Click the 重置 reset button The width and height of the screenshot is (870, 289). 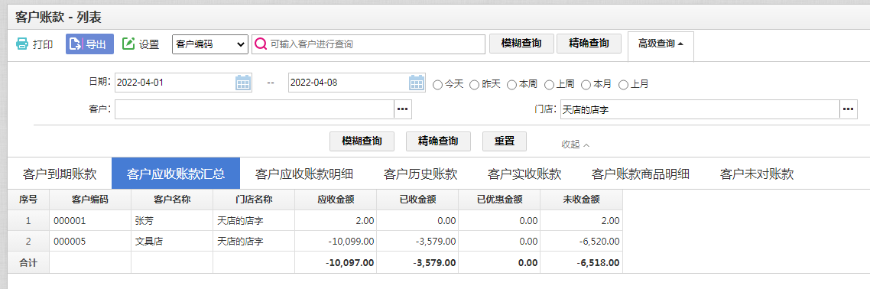(x=505, y=141)
